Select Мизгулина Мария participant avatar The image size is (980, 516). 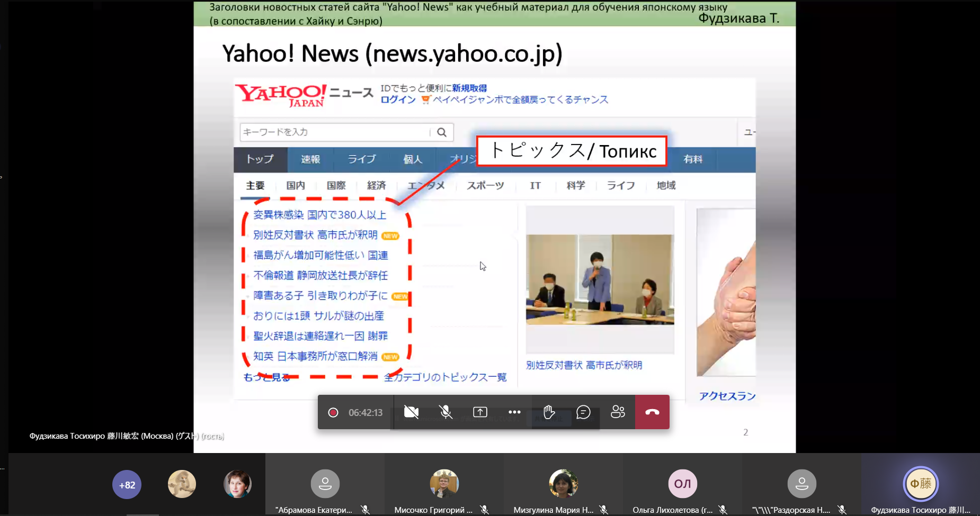(x=563, y=484)
